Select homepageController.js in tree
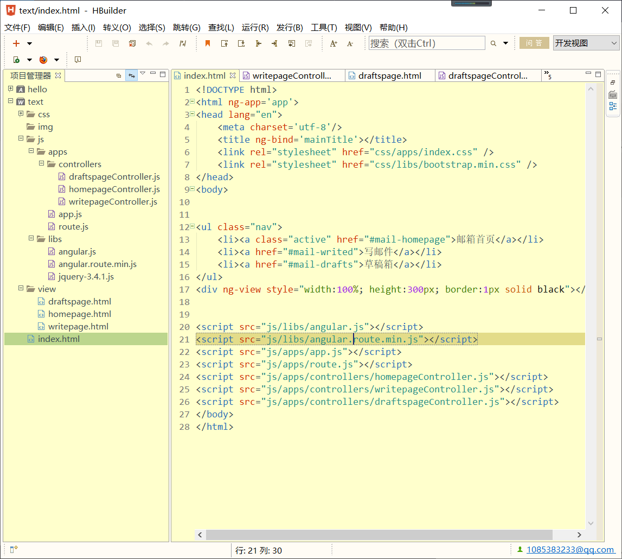This screenshot has height=559, width=622. pos(114,189)
